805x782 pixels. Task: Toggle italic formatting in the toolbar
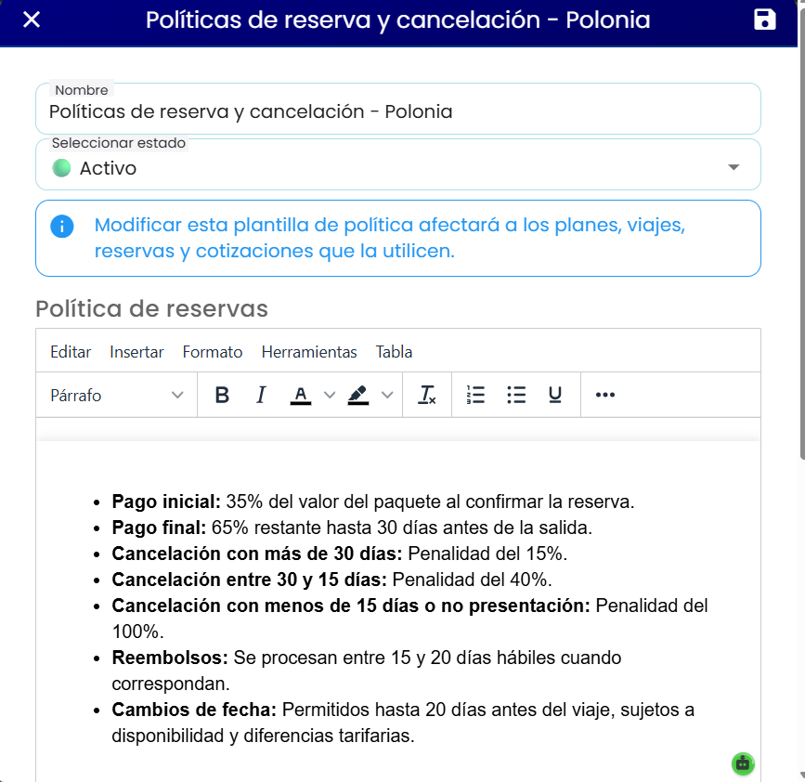[x=261, y=395]
